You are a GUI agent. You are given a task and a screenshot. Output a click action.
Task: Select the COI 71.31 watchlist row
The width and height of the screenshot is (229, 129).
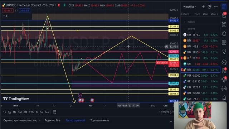pyautogui.click(x=200, y=99)
